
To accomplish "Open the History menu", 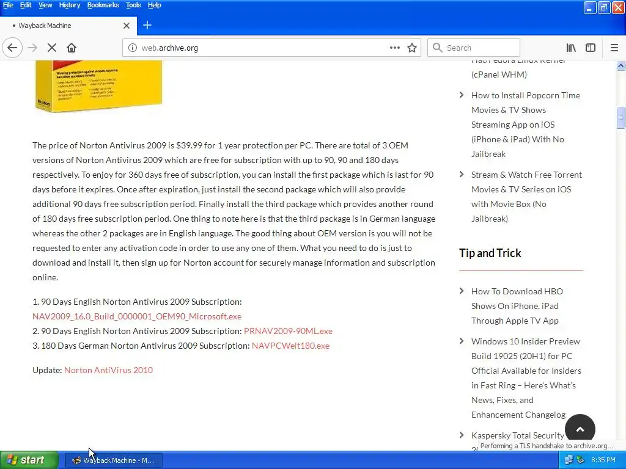I will [x=70, y=5].
